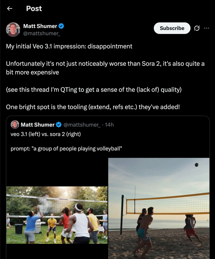
Task: Click the verified badge in the quoted post
Action: pyautogui.click(x=59, y=125)
